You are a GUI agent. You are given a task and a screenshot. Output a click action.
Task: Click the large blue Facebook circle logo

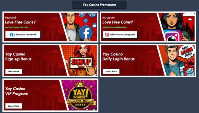point(86,33)
